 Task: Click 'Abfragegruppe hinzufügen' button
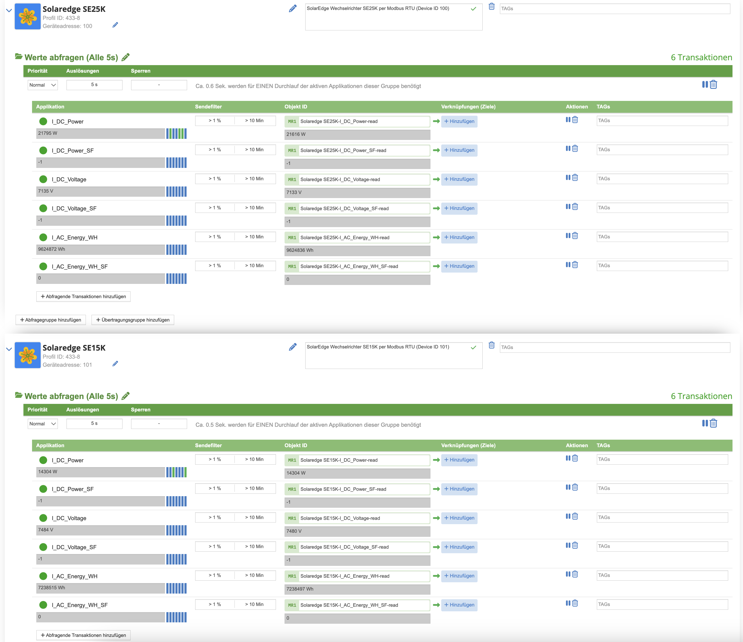click(x=51, y=320)
